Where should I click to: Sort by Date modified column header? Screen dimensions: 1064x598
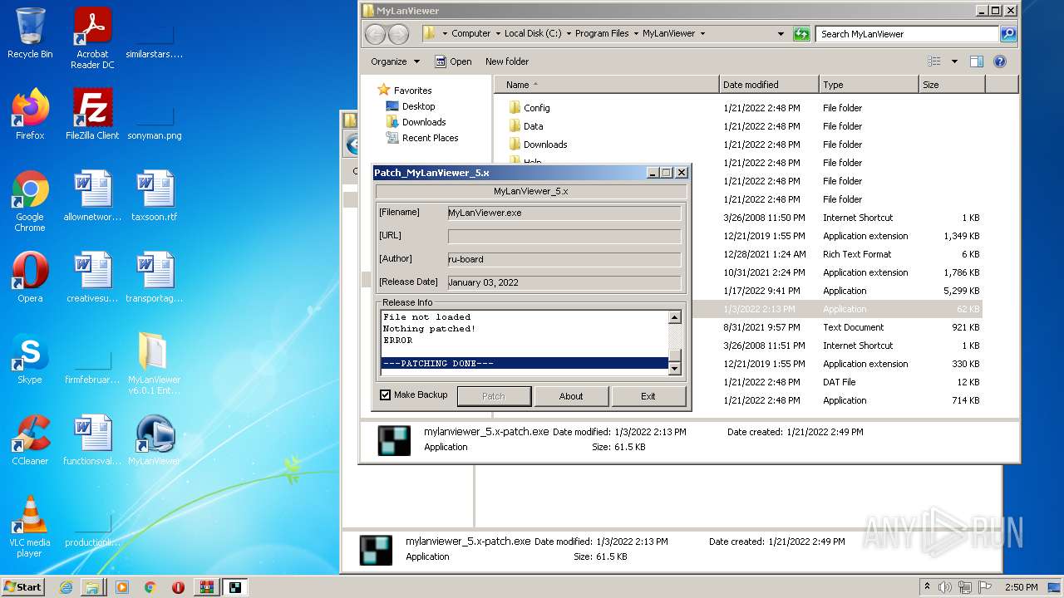coord(769,85)
